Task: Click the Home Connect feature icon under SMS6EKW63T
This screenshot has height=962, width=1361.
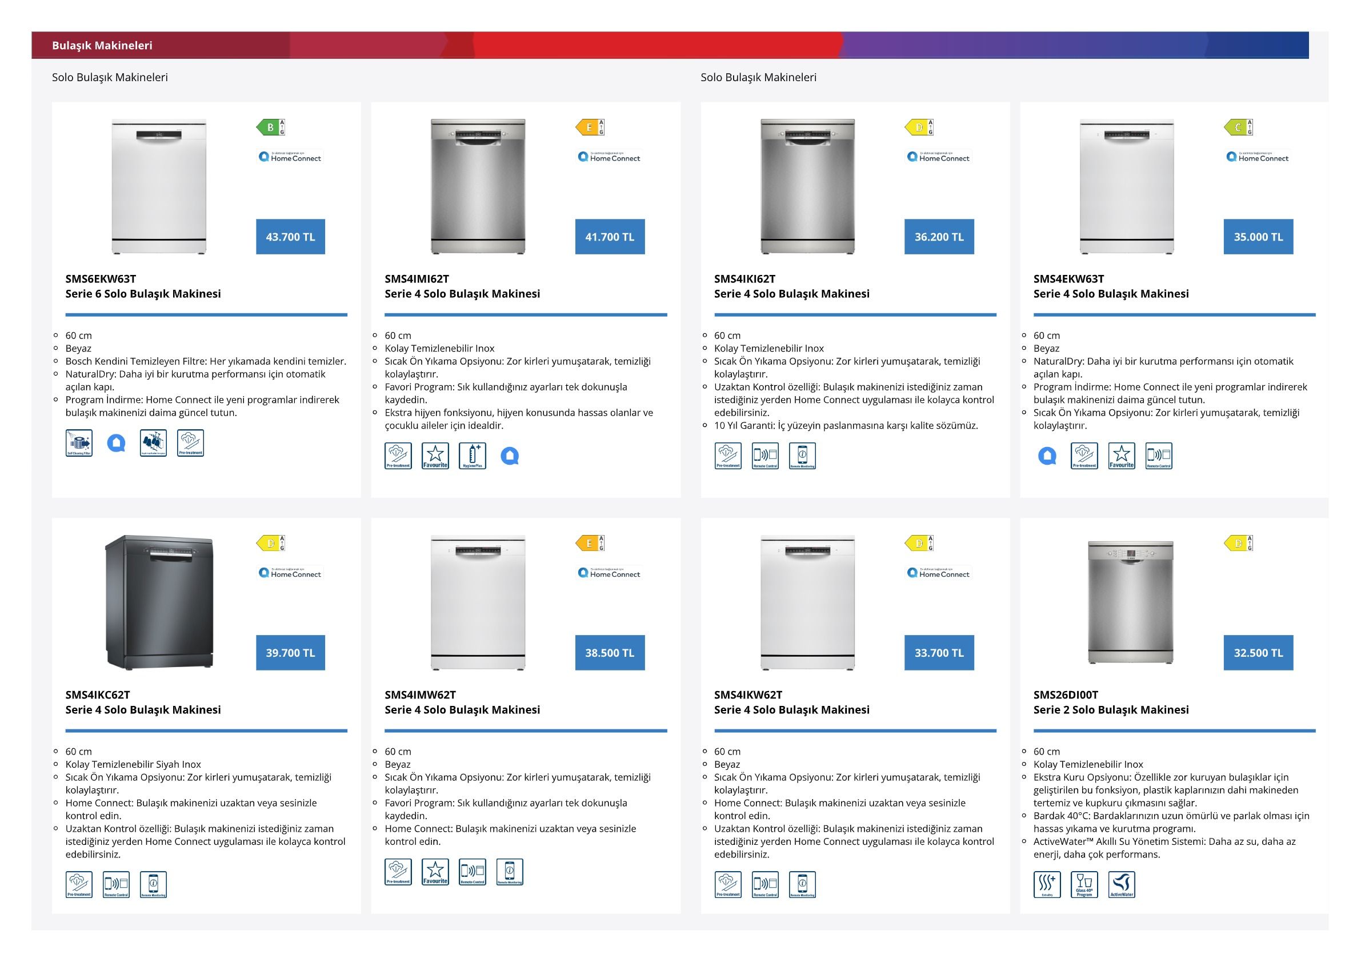Action: [116, 443]
